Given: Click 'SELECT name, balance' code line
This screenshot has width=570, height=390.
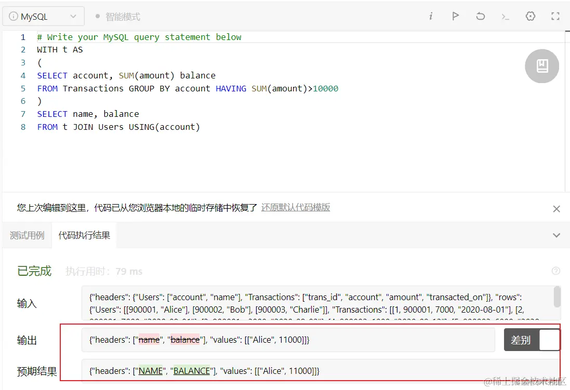Looking at the screenshot, I should (x=88, y=114).
